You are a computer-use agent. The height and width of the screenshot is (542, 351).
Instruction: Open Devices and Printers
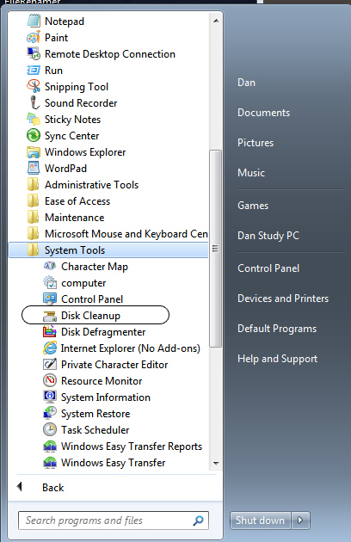(x=283, y=299)
